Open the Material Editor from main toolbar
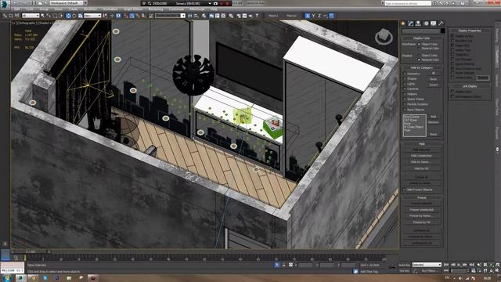The image size is (501, 282). [x=231, y=16]
